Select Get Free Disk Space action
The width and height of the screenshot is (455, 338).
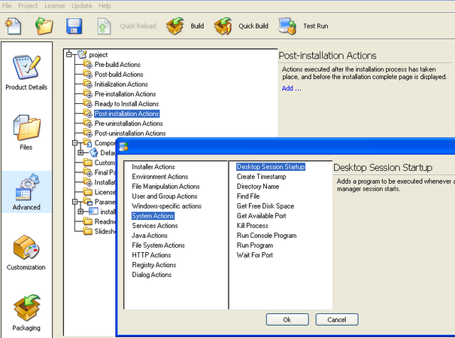coord(265,206)
